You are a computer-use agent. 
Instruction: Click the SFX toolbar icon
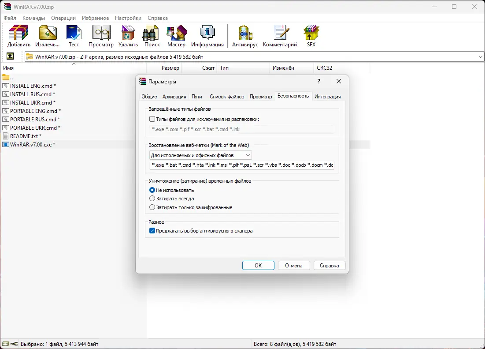click(x=311, y=33)
